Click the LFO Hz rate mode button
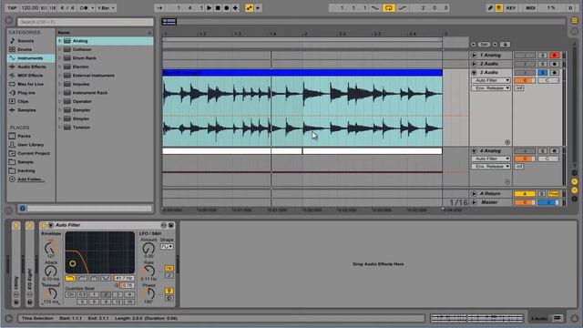The image size is (583, 328). (x=169, y=268)
